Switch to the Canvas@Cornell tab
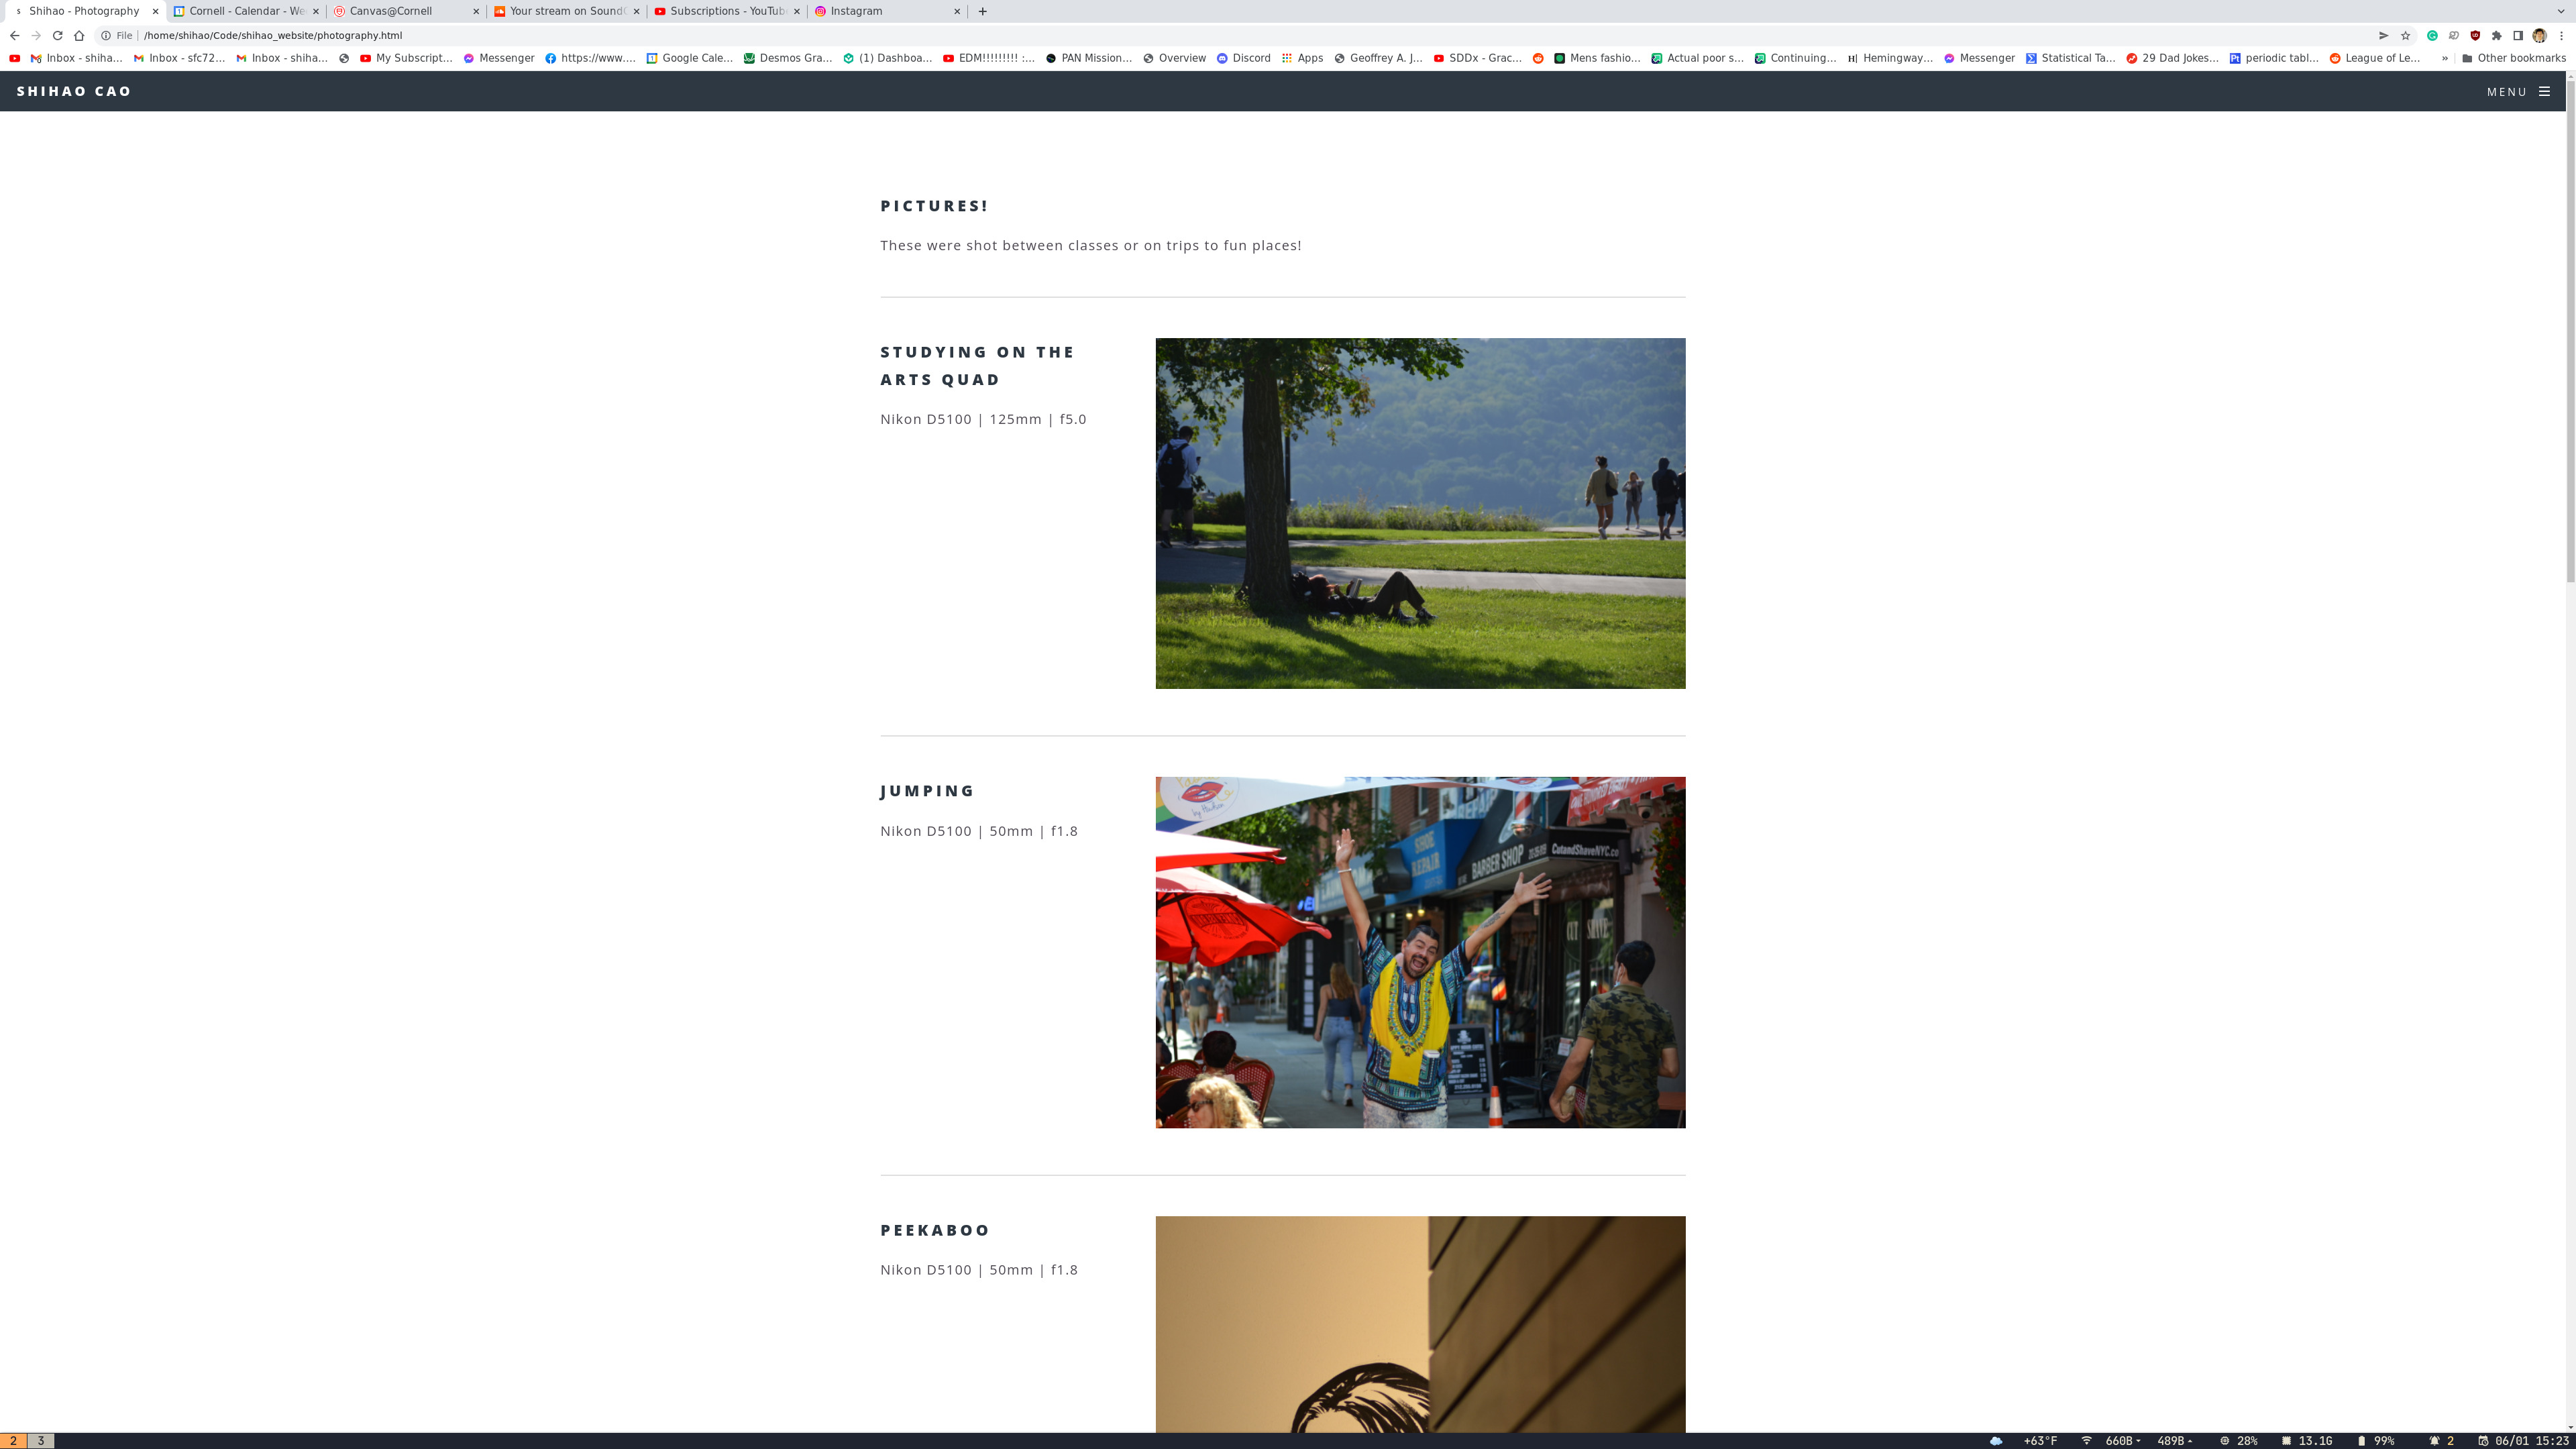This screenshot has width=2576, height=1449. tap(406, 11)
